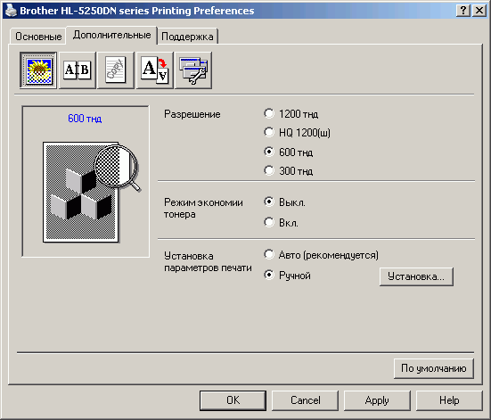This screenshot has height=420, width=491.
Task: Confirm settings with the OK button
Action: pos(233,400)
